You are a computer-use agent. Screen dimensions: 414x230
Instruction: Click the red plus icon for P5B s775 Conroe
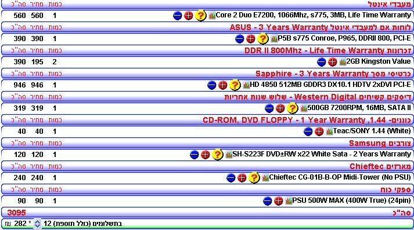(251, 39)
